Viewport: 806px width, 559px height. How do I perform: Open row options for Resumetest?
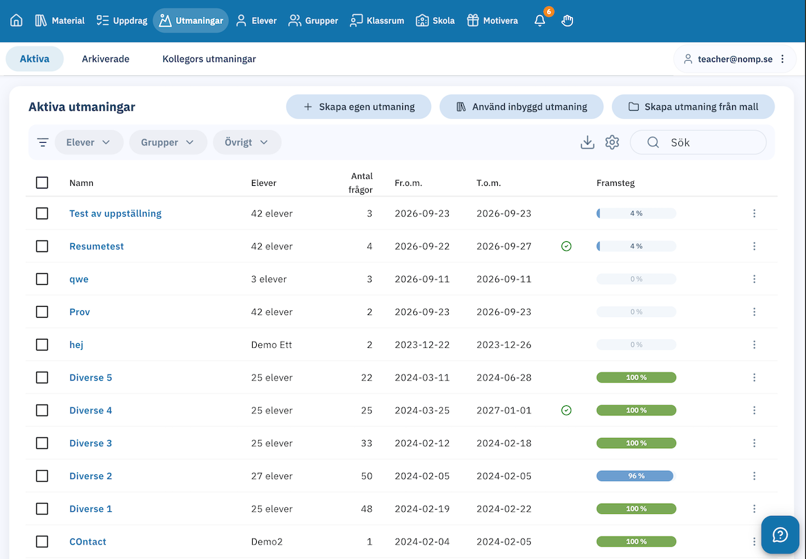(754, 246)
